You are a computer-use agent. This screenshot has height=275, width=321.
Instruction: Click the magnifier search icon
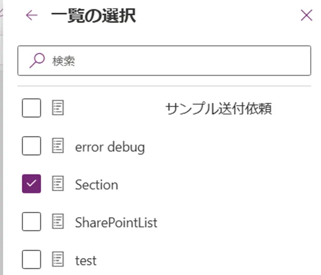37,61
